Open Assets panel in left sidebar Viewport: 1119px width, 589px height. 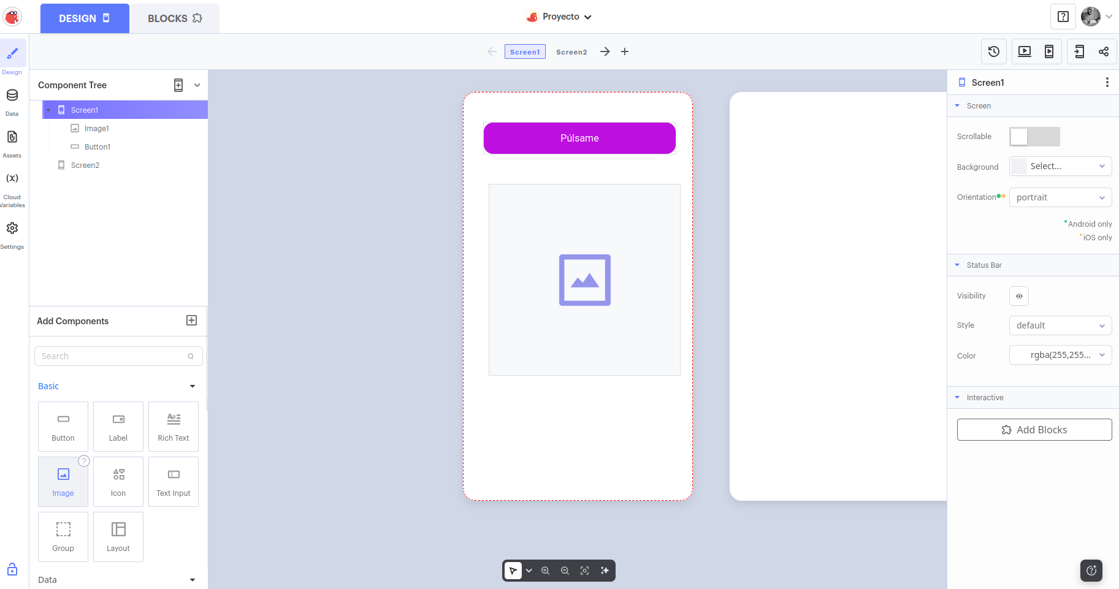point(12,142)
